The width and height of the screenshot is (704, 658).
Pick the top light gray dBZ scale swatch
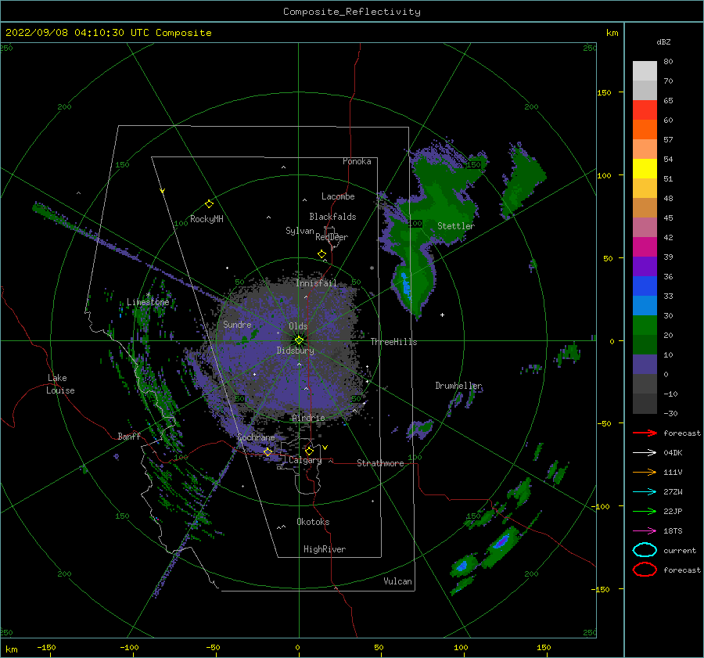[645, 71]
